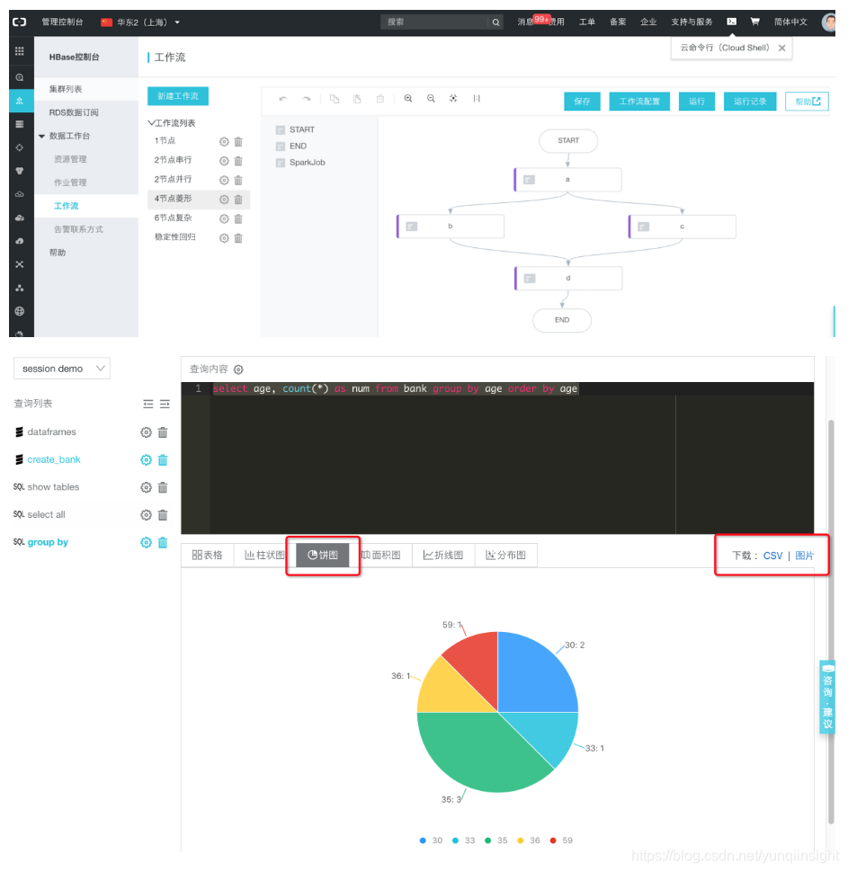Collapse the 数据工作台 tree section

[41, 137]
